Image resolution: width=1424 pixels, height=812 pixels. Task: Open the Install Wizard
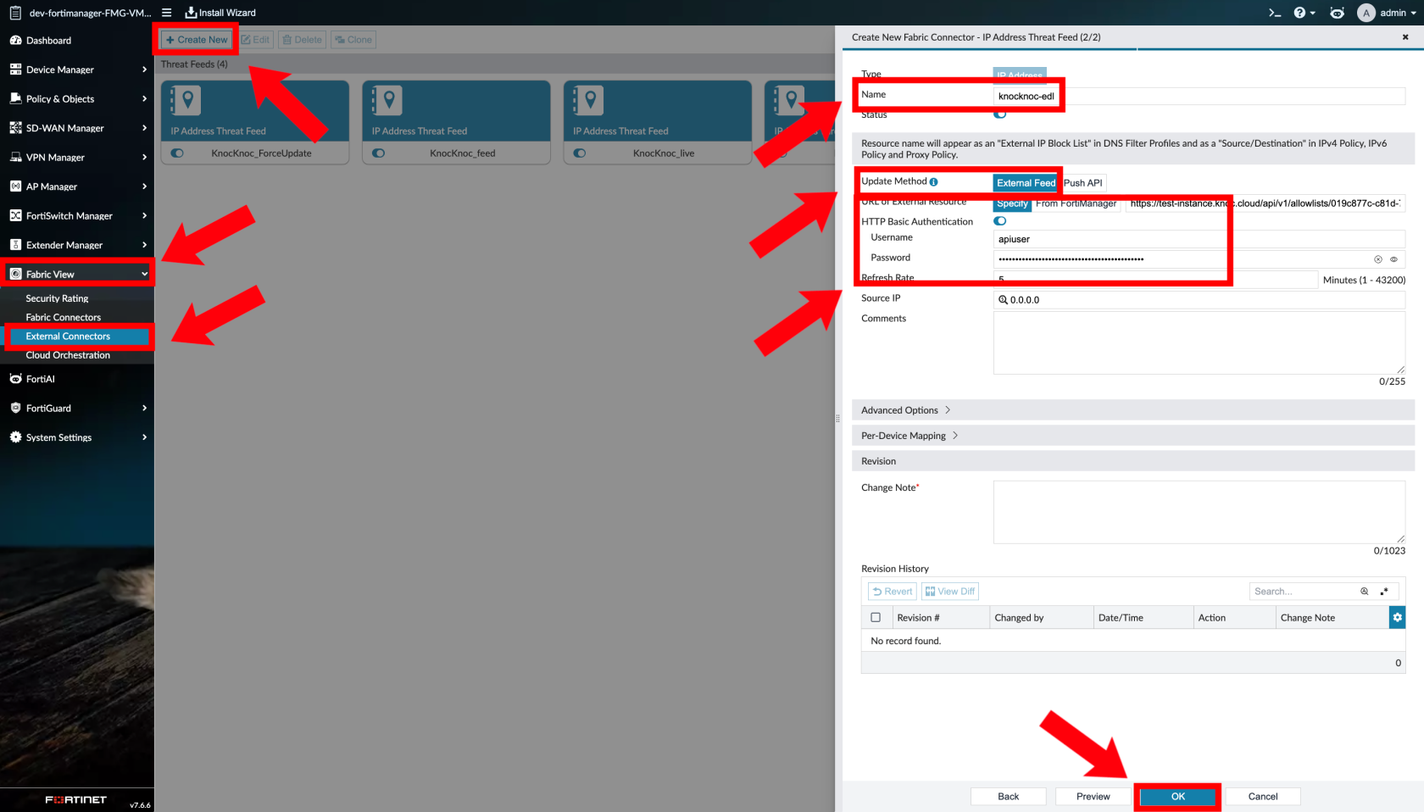click(x=220, y=13)
